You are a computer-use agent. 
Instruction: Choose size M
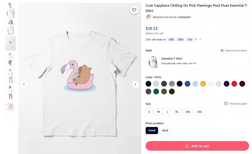coord(158,112)
